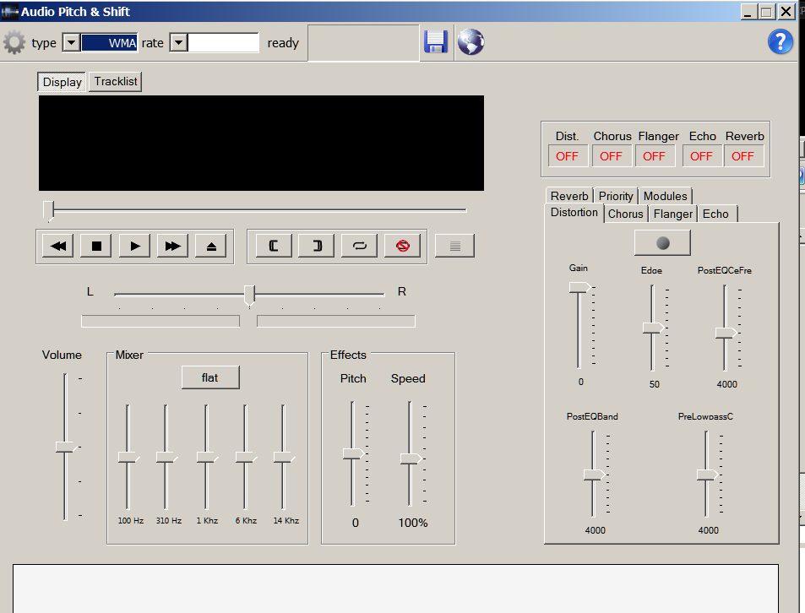Viewport: 805px width, 613px height.
Task: Turn on the Reverb effect toggle
Action: (x=743, y=156)
